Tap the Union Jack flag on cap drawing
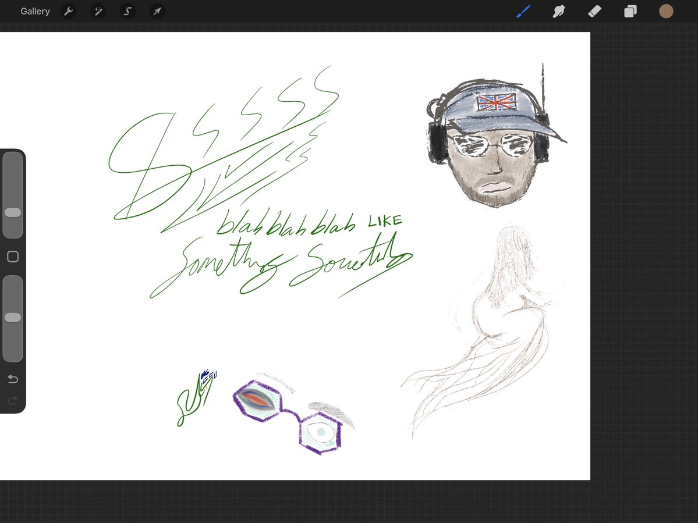This screenshot has height=523, width=698. click(497, 102)
